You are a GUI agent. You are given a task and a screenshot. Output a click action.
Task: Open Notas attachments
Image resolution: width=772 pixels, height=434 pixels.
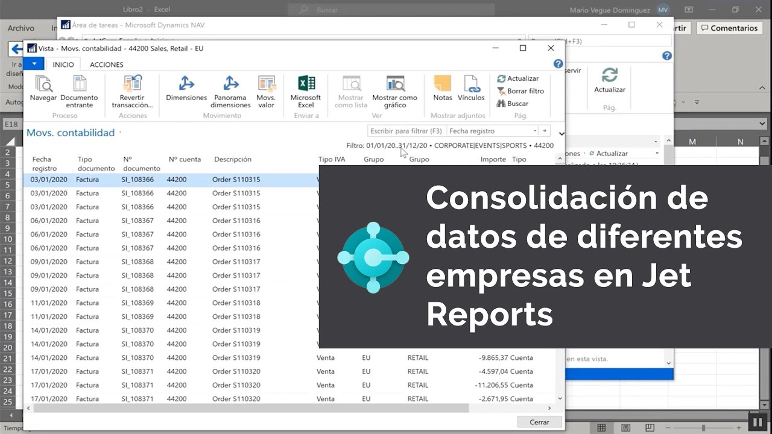coord(443,88)
